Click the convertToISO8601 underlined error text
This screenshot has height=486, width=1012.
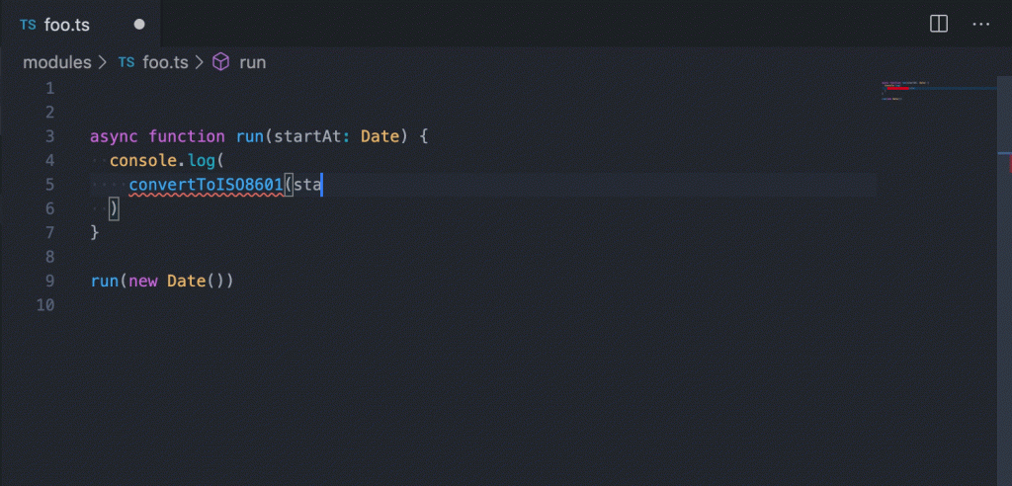(x=206, y=185)
